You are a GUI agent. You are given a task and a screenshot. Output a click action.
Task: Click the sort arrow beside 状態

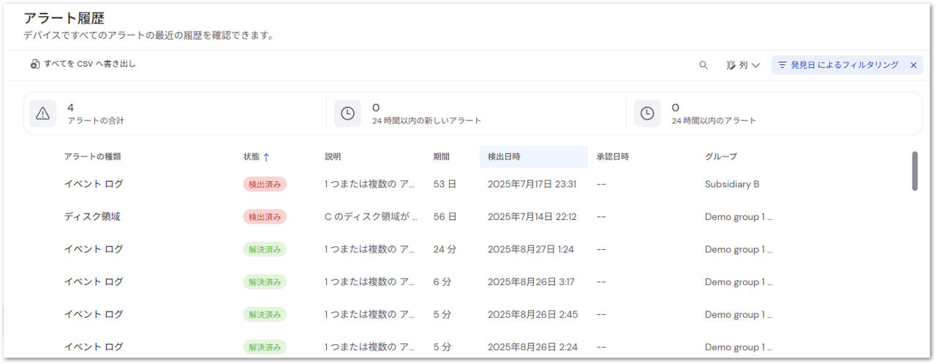pos(266,157)
